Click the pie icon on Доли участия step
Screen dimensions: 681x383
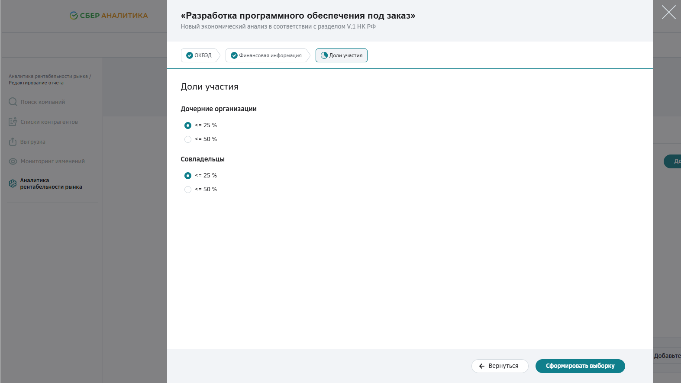(x=324, y=55)
